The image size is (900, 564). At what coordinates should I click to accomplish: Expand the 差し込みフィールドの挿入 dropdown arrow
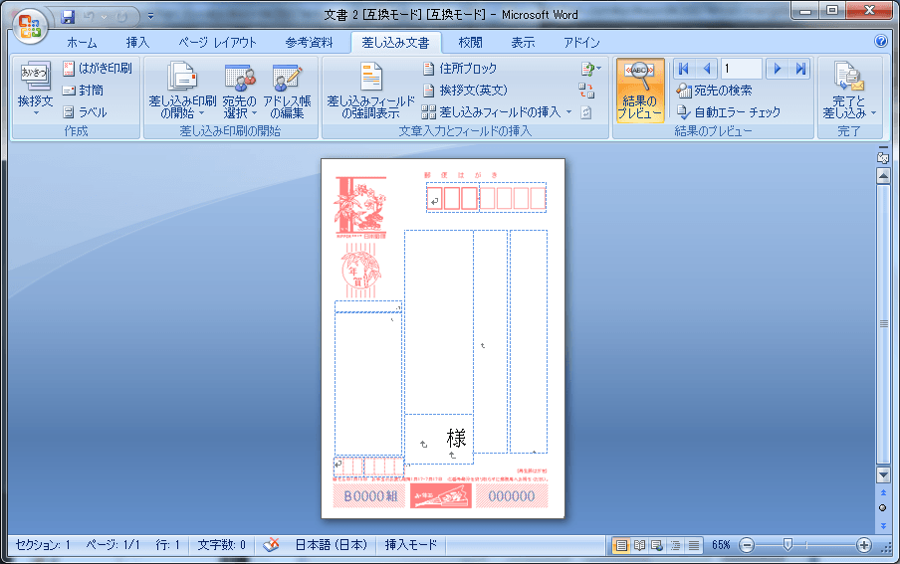click(568, 112)
